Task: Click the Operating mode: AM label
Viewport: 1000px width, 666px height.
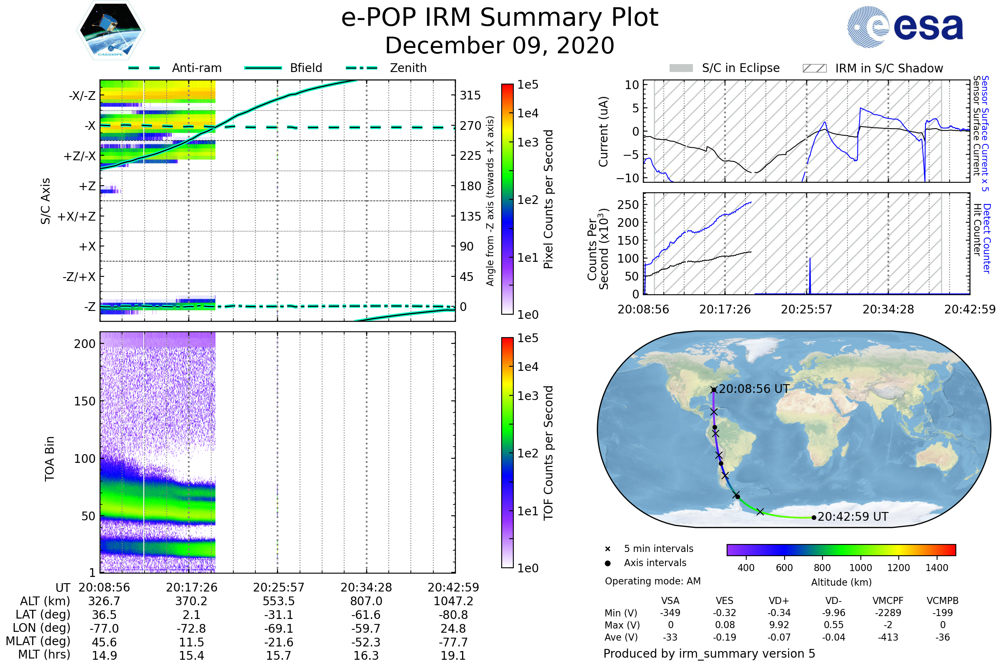Action: 652,581
